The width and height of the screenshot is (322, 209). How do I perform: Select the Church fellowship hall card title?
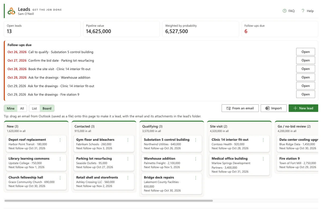[26, 177]
